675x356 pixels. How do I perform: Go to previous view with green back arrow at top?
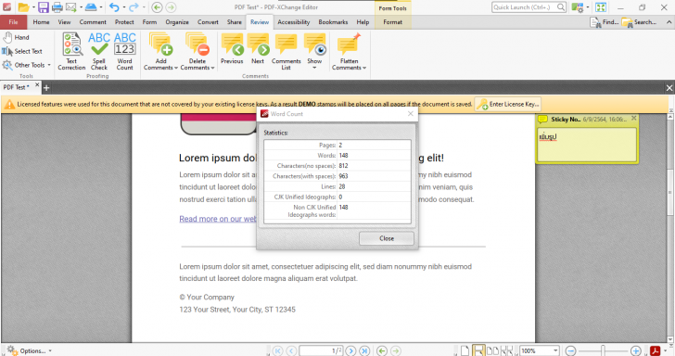click(157, 6)
